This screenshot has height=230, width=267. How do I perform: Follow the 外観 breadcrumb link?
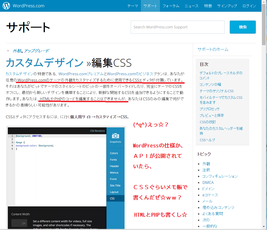[17, 51]
